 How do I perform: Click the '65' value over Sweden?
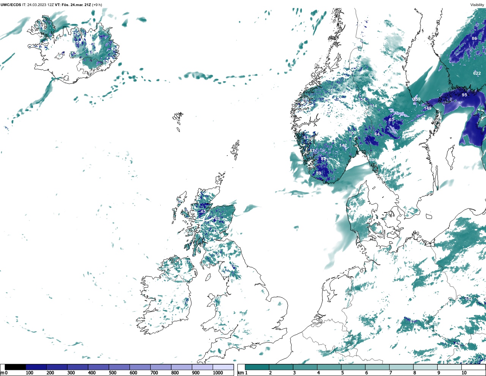point(391,120)
